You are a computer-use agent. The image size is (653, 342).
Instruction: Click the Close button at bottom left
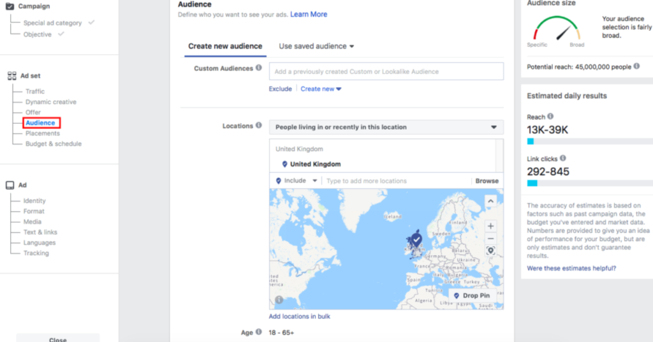[58, 338]
